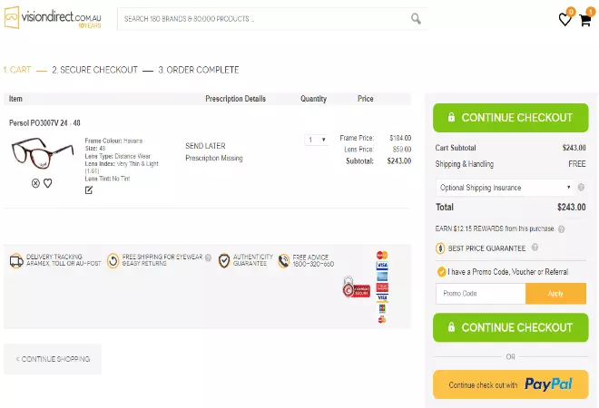This screenshot has width=599, height=408.
Task: Go to the 1. Cart step
Action: click(17, 70)
